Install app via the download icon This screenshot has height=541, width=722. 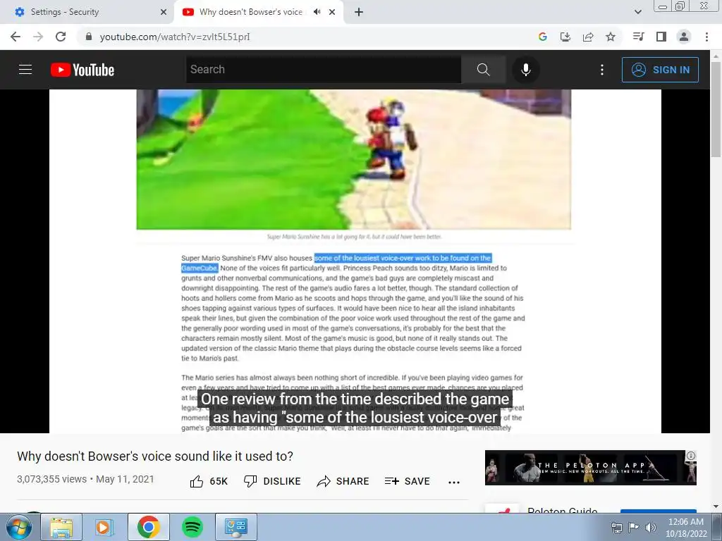coord(565,37)
